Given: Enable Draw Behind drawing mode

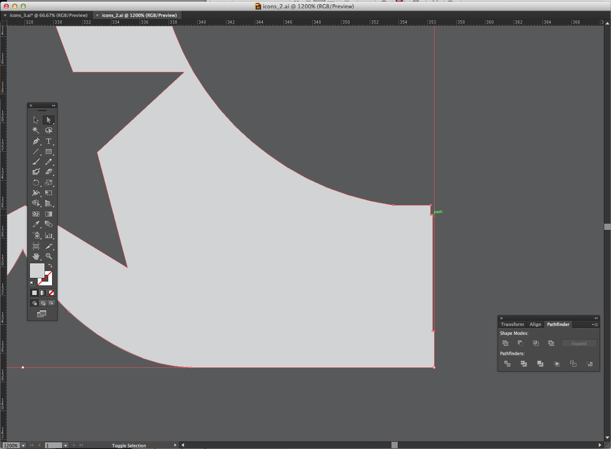Looking at the screenshot, I should [x=43, y=303].
